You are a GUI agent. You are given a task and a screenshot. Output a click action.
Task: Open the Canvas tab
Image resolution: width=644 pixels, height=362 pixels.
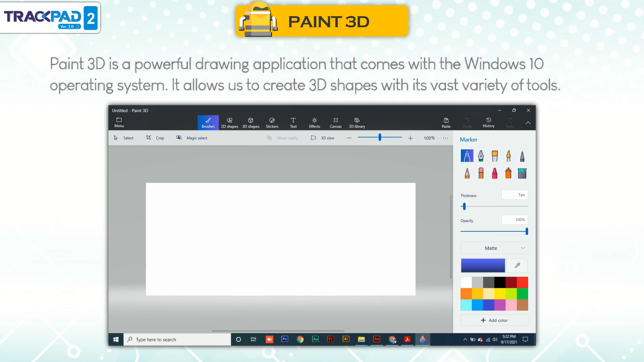(336, 122)
